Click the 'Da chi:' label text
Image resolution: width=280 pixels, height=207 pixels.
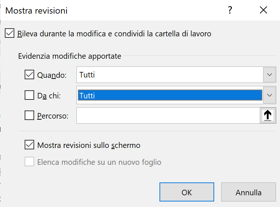point(49,96)
